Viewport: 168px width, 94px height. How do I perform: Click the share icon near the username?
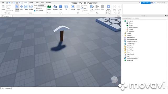coord(154,3)
